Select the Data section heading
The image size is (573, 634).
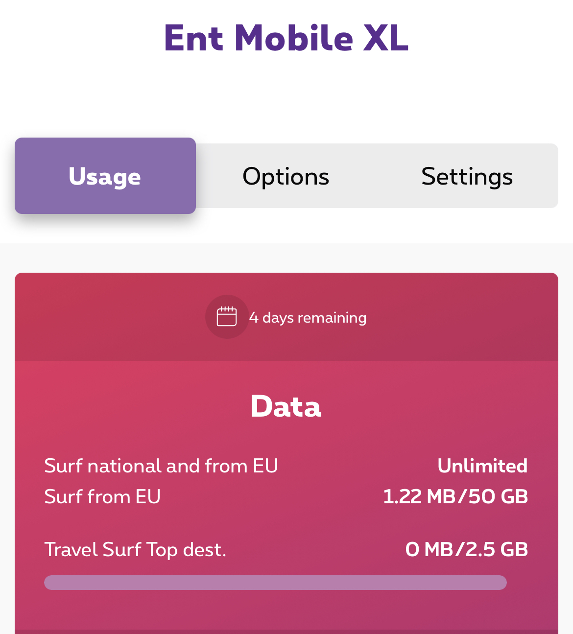click(286, 406)
